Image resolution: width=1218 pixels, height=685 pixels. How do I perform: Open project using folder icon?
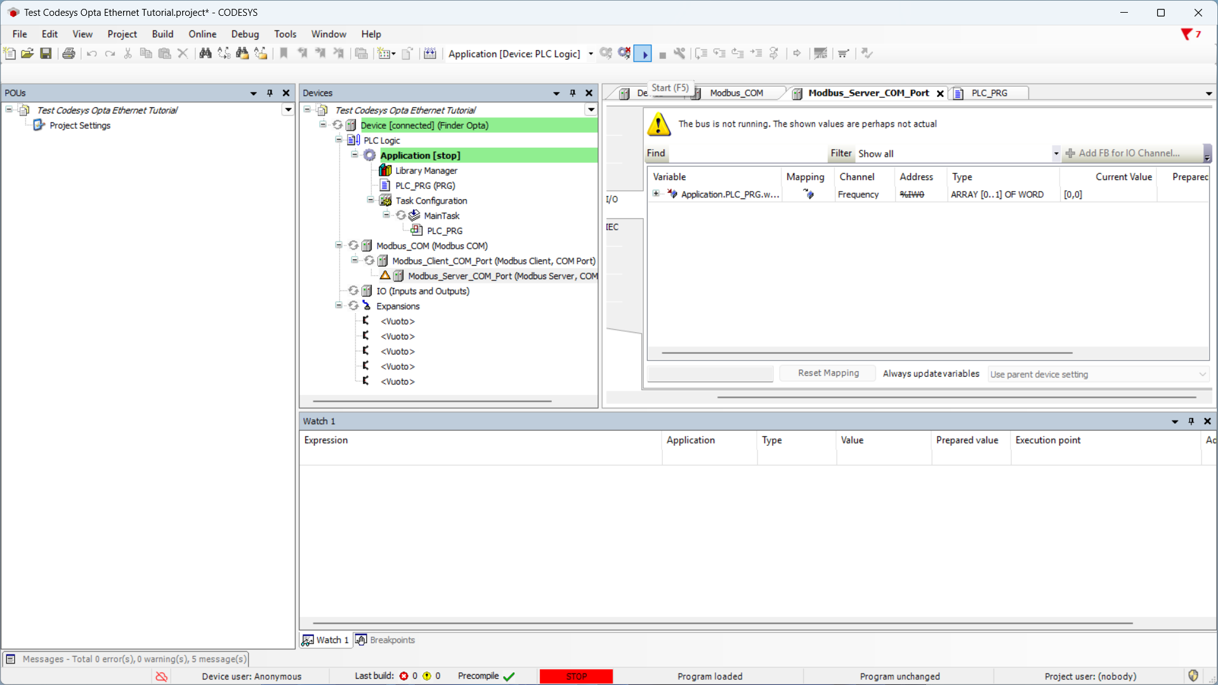(x=27, y=54)
